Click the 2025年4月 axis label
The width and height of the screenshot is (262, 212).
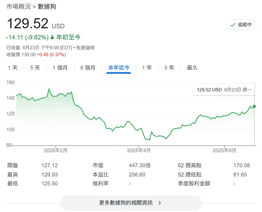click(139, 150)
